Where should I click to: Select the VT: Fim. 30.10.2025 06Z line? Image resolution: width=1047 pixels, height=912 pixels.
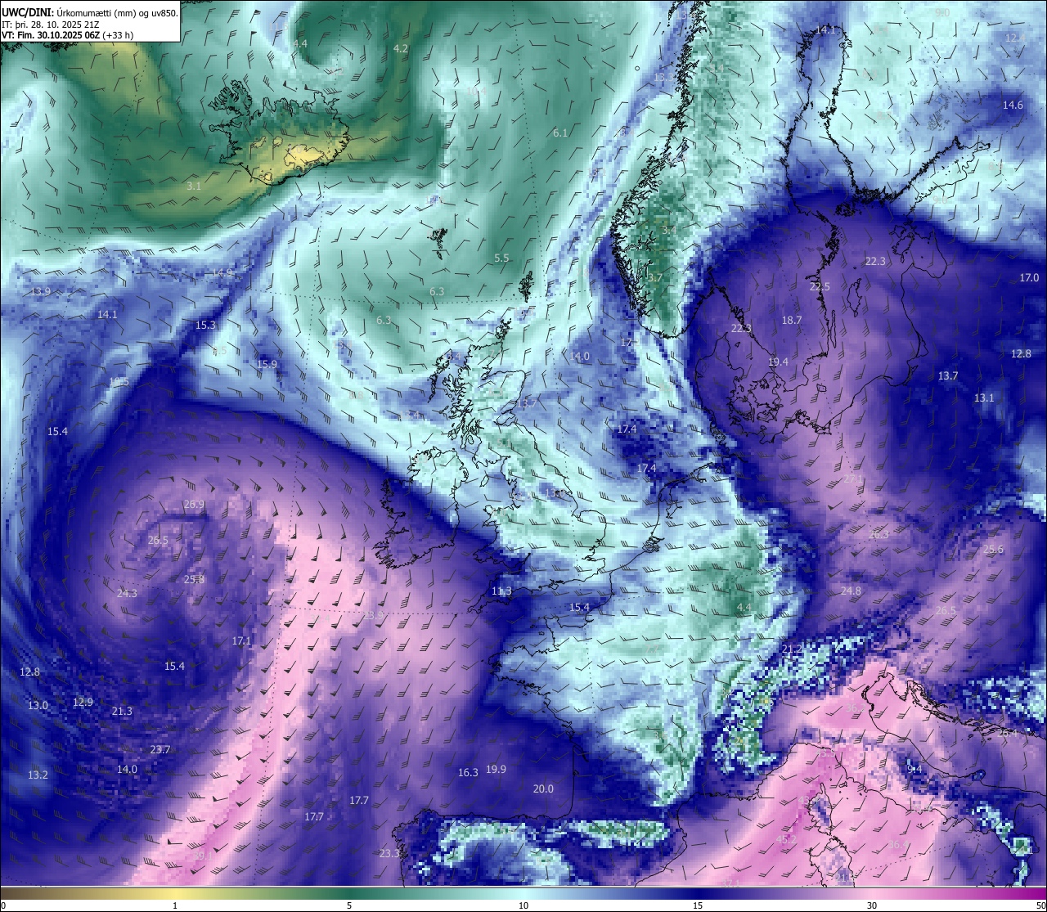68,35
